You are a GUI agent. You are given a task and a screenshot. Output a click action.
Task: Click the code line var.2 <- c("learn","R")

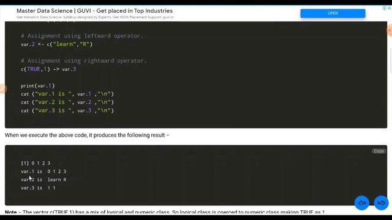(x=56, y=45)
